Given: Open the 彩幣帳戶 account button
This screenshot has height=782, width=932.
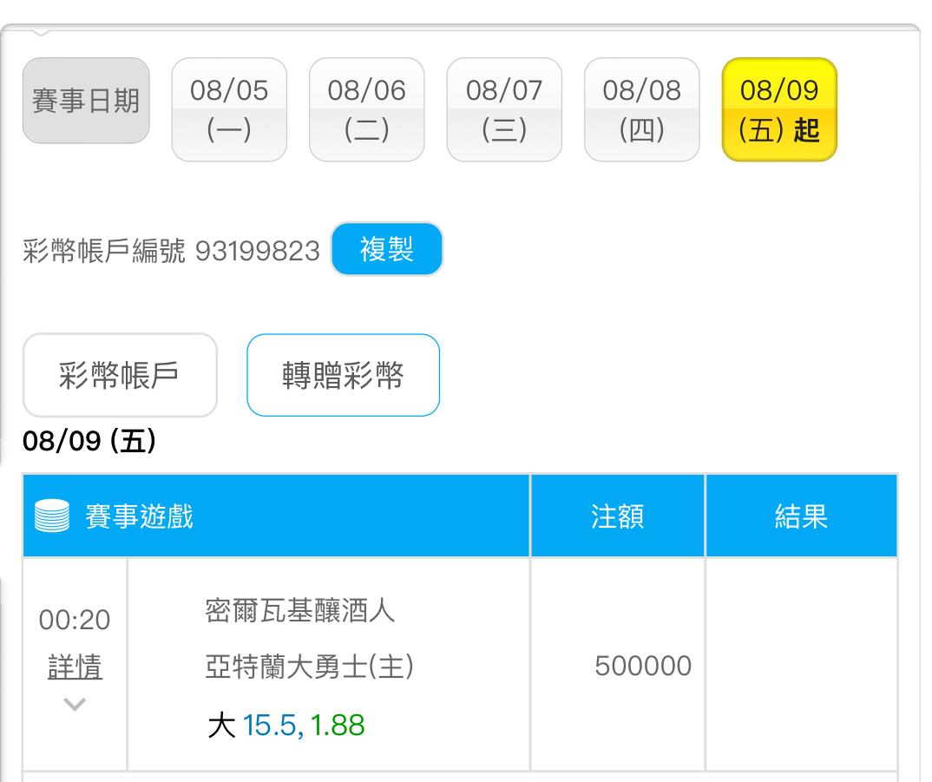Looking at the screenshot, I should coord(120,375).
